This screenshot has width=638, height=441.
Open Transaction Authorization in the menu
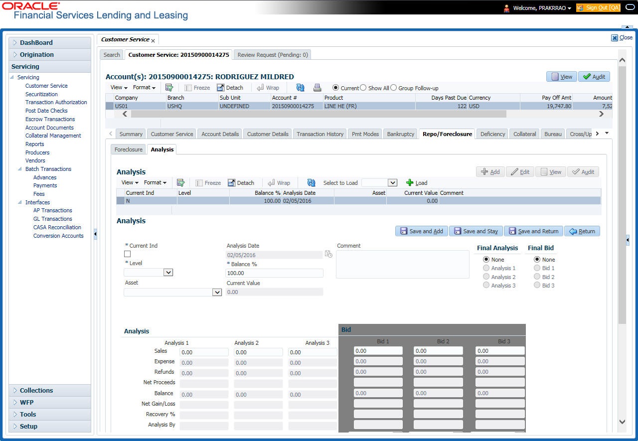point(56,102)
